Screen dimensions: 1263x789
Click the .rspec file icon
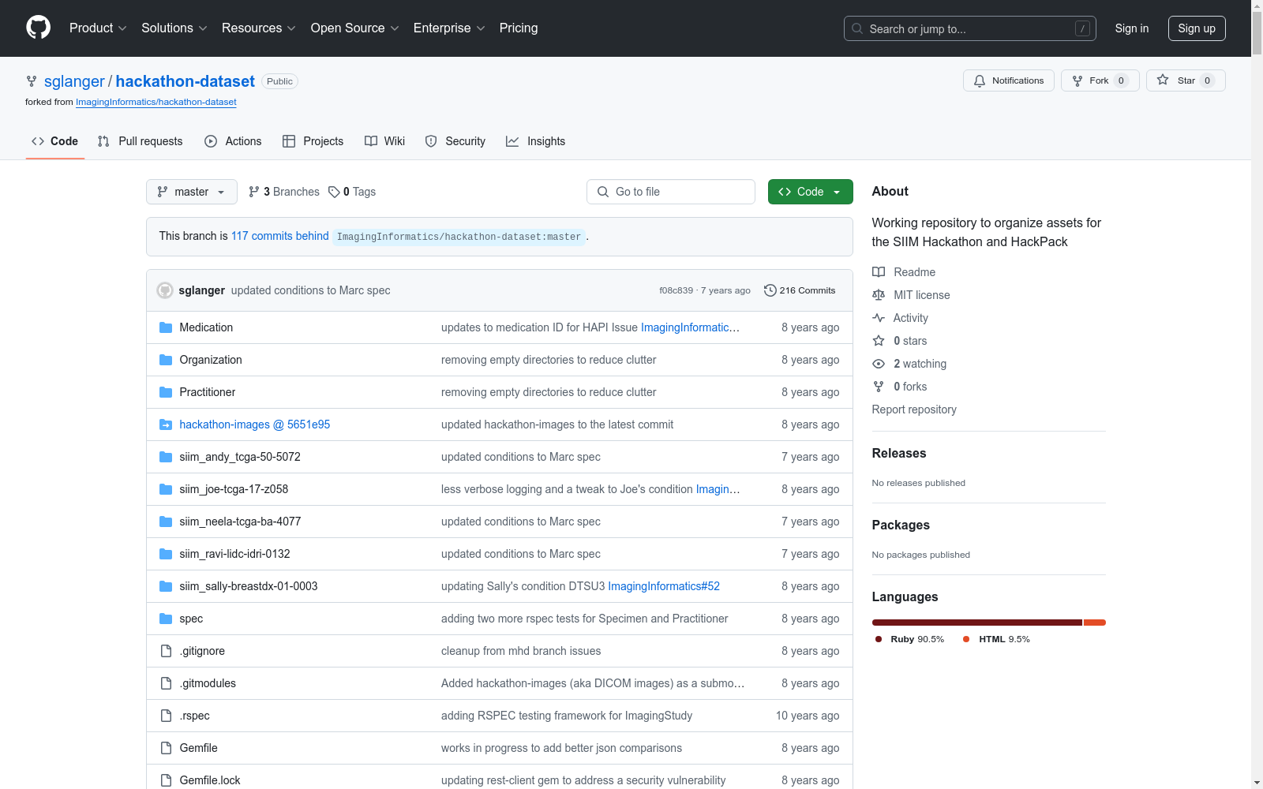(x=166, y=716)
